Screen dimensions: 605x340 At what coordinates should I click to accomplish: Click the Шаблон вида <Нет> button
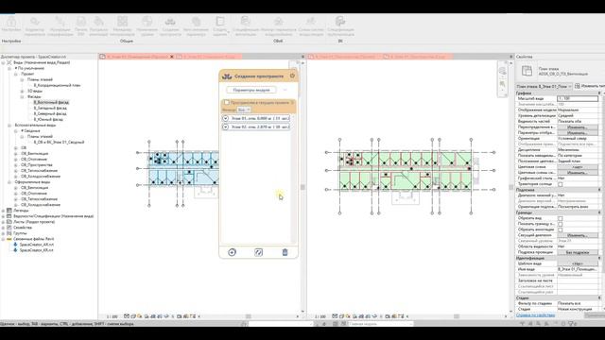(578, 264)
